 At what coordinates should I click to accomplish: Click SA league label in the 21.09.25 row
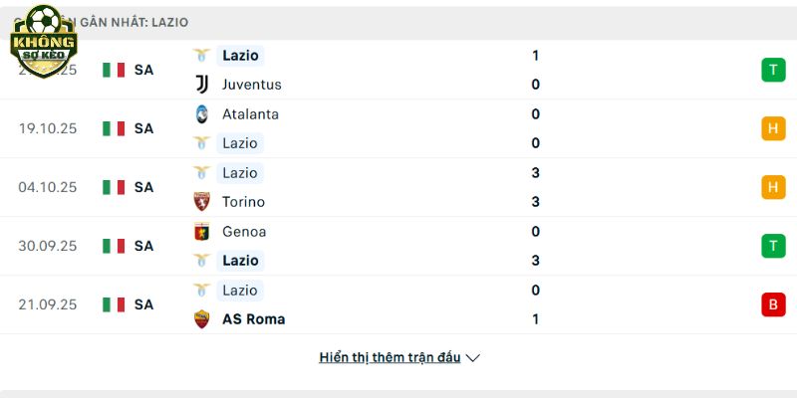coord(143,304)
